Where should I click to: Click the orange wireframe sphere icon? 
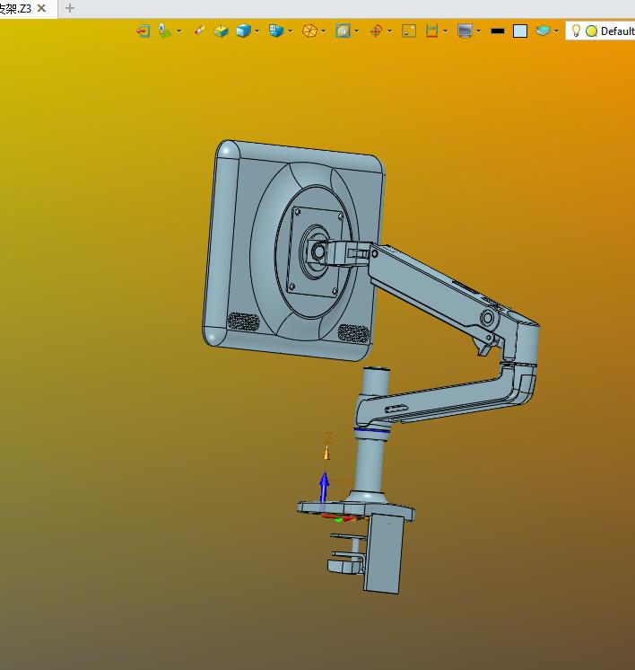309,31
